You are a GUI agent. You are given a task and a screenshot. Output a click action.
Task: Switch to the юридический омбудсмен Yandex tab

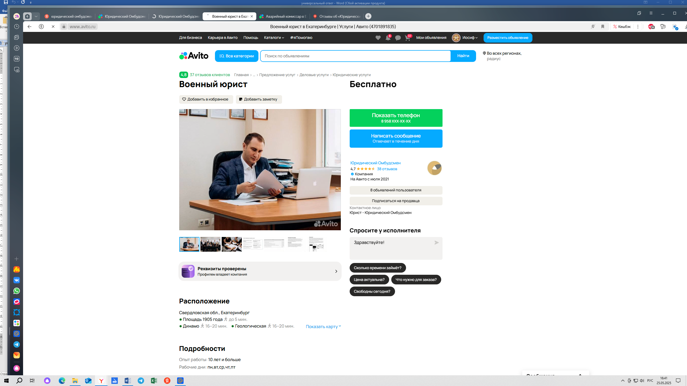click(x=68, y=16)
